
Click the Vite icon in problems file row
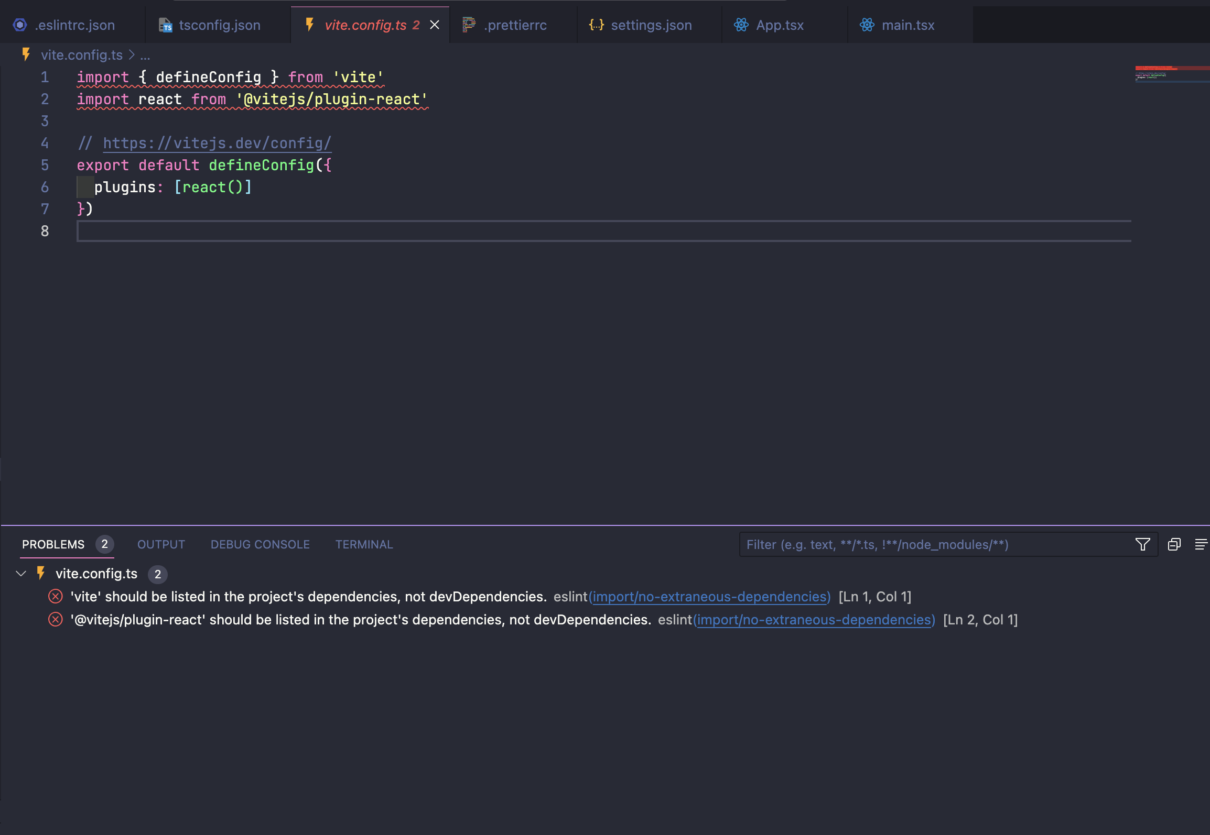pyautogui.click(x=41, y=573)
